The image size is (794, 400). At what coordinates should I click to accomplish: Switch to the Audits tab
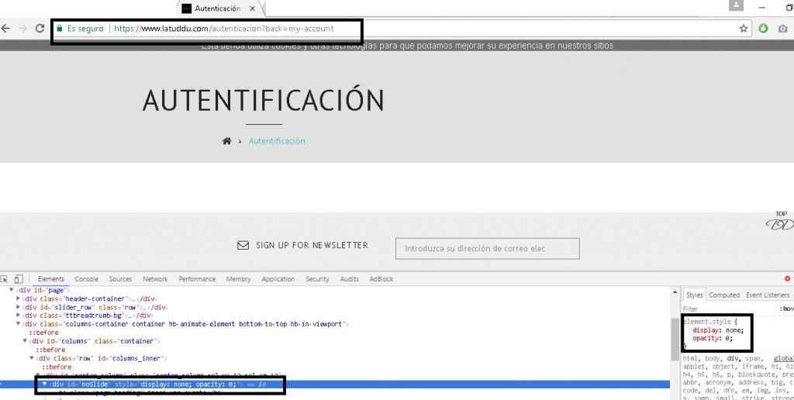coord(350,279)
